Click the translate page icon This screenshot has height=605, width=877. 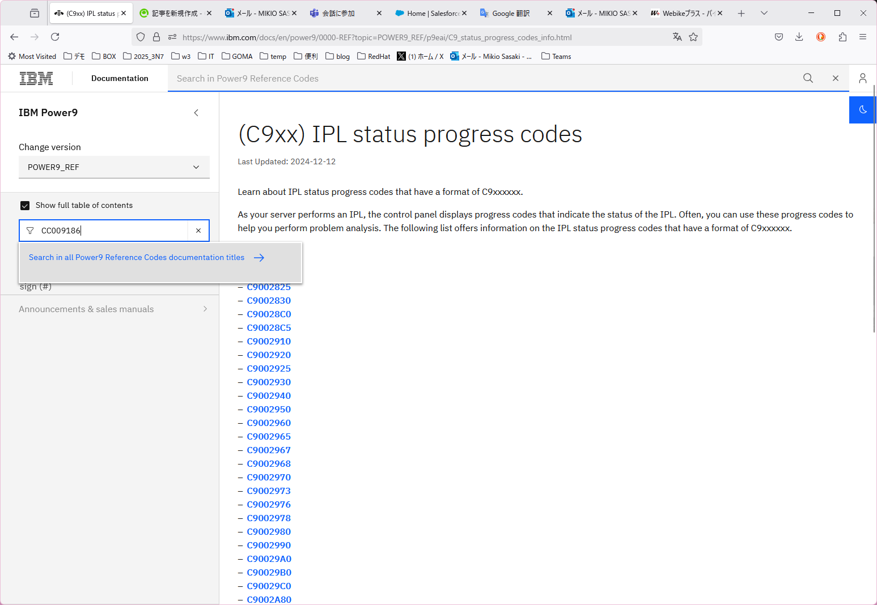point(677,37)
